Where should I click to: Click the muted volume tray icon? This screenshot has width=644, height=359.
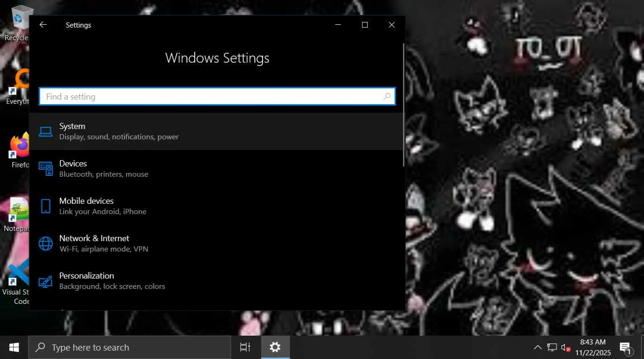(566, 347)
